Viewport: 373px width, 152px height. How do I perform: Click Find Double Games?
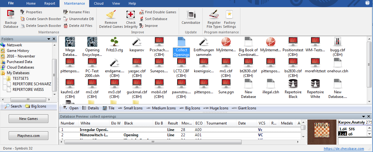coord(157,12)
